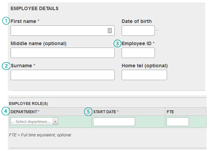Click into the Home tel field
Viewport: 213px width, 151px height.
point(144,75)
